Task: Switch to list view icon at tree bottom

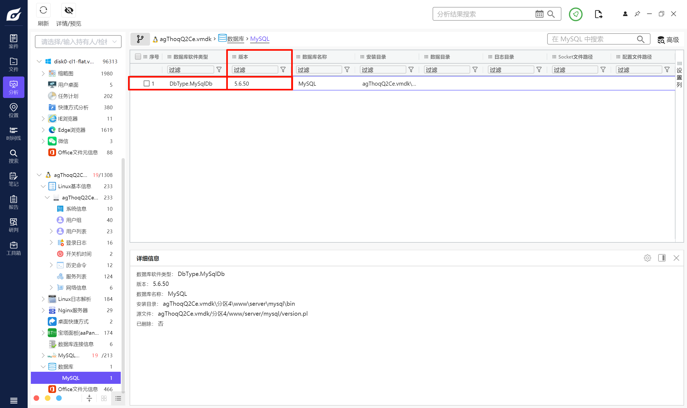Action: pyautogui.click(x=118, y=398)
